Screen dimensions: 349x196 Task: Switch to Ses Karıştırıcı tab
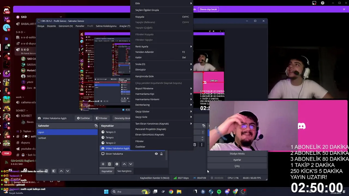coord(124,171)
